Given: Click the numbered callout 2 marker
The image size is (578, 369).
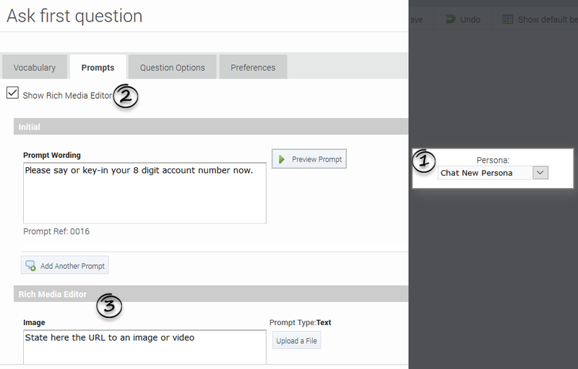Looking at the screenshot, I should coord(125,97).
